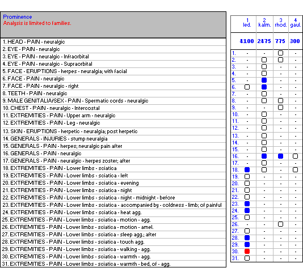Click the row number 30 link
The width and height of the screenshot is (303, 272).
(235, 252)
